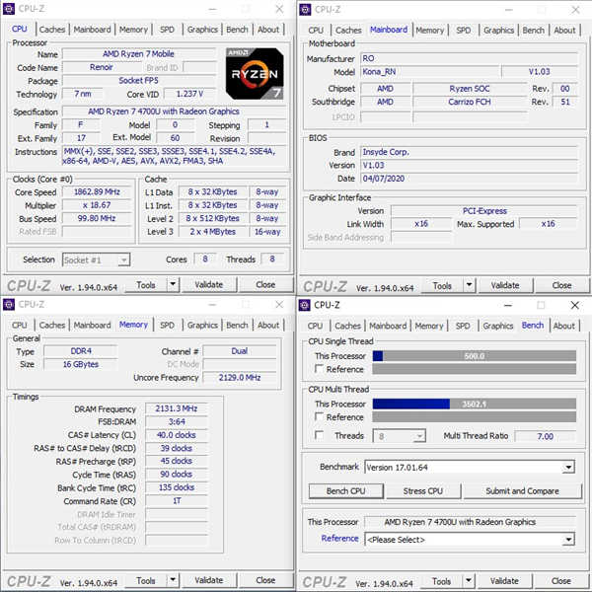The height and width of the screenshot is (592, 592).
Task: Click the Bench CPU button
Action: tap(346, 491)
